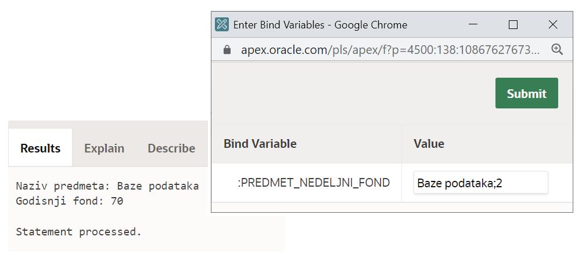
Task: Click the Godisnji fond: 70 output line
Action: (70, 201)
